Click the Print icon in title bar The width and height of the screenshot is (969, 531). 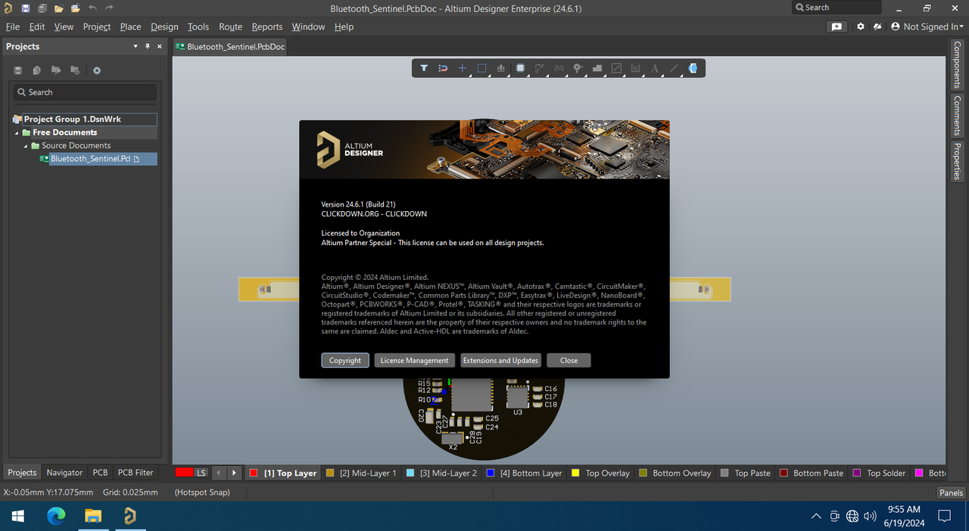(42, 8)
